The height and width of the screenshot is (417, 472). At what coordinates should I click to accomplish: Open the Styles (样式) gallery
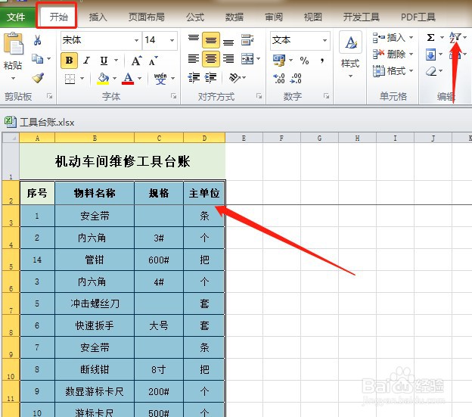350,54
